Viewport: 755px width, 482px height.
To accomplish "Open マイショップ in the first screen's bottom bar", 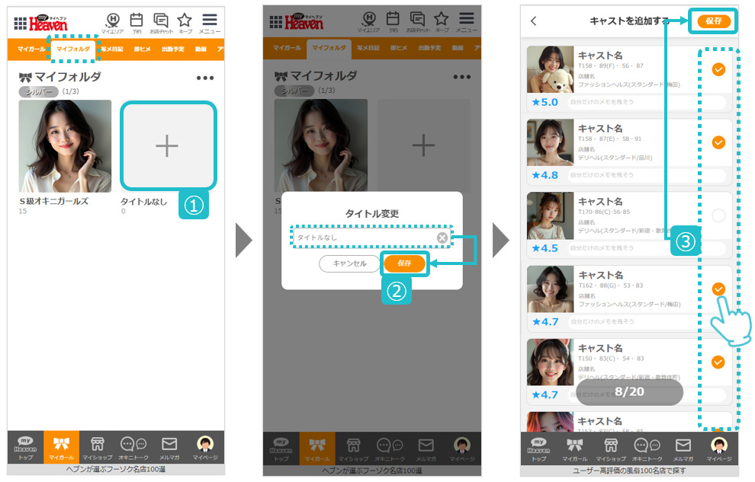I will tap(98, 447).
